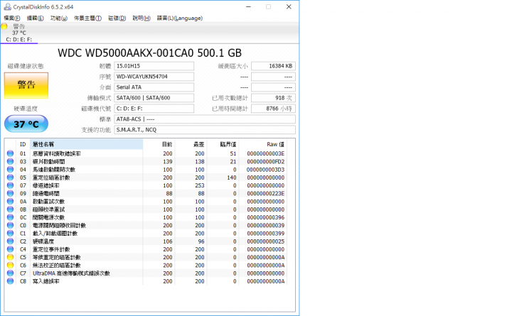This screenshot has width=512, height=316.
Task: Click the firmware field showing 15.01H15
Action: pos(154,66)
